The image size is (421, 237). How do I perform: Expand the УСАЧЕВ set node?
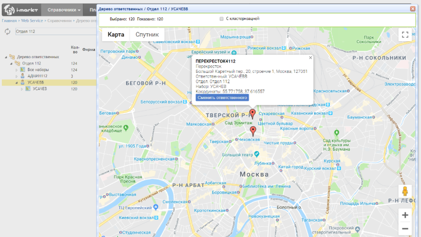[x=22, y=89]
